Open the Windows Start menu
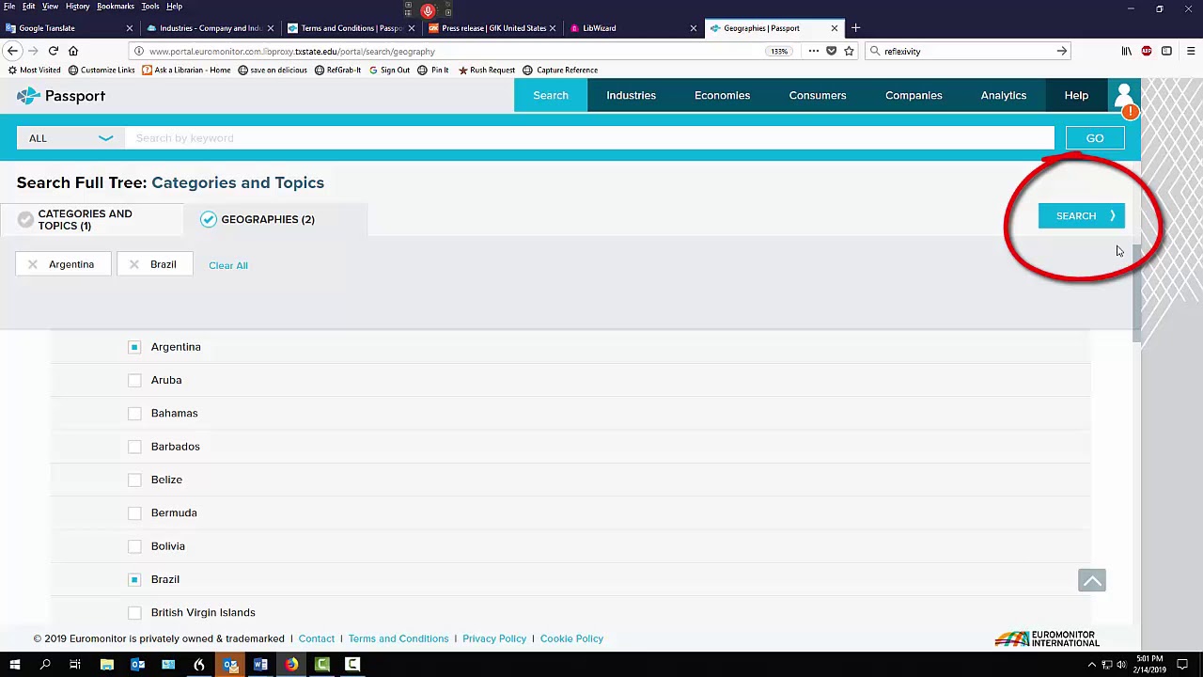Image resolution: width=1203 pixels, height=677 pixels. 14,665
